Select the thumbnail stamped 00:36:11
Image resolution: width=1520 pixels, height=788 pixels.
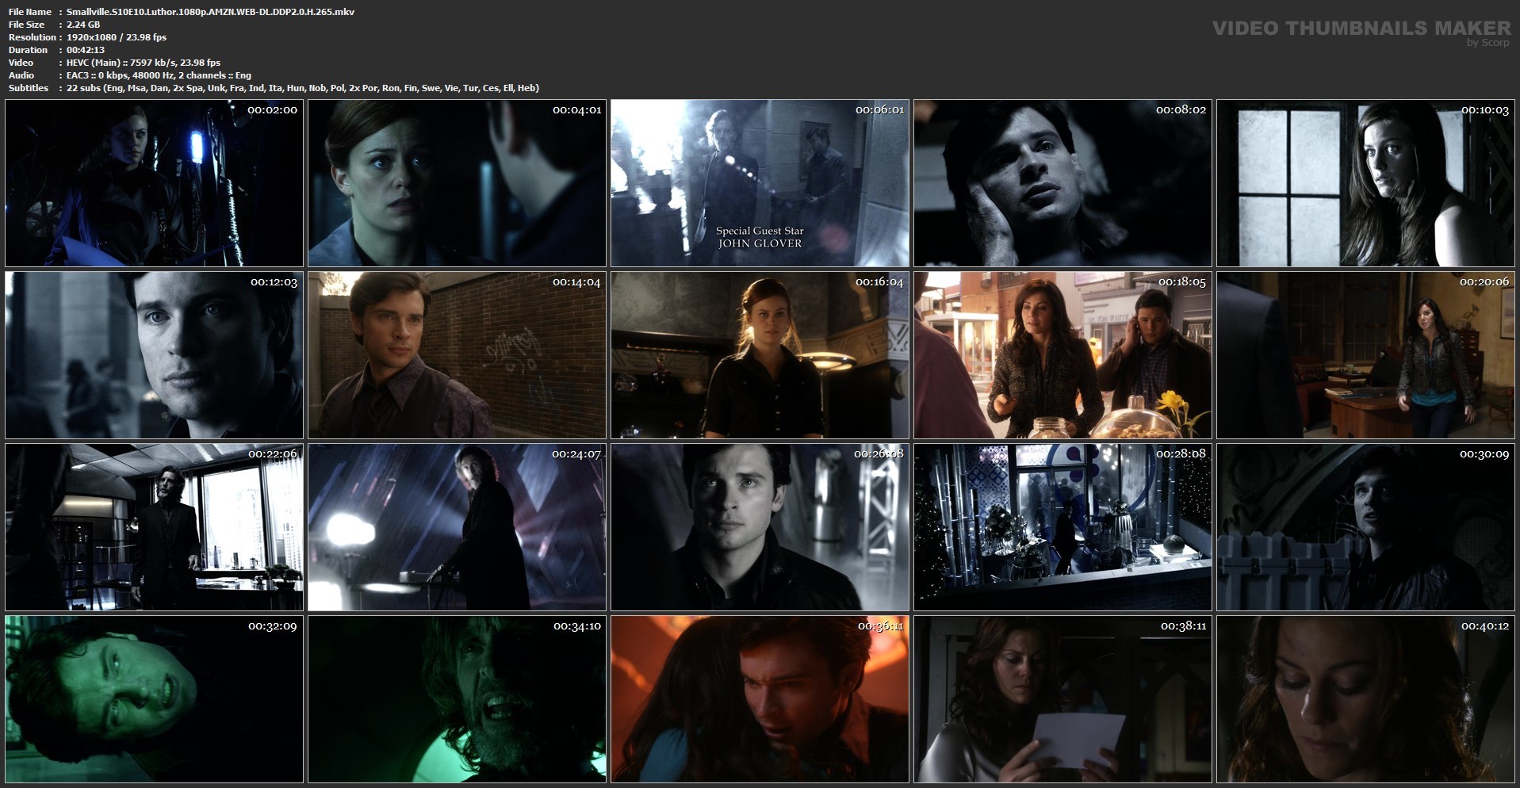click(760, 699)
